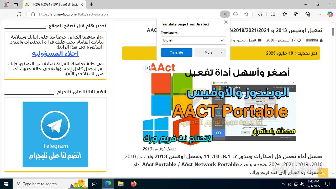This screenshot has width=336, height=189.
Task: Open the Extensions menu
Action: pos(260,14)
